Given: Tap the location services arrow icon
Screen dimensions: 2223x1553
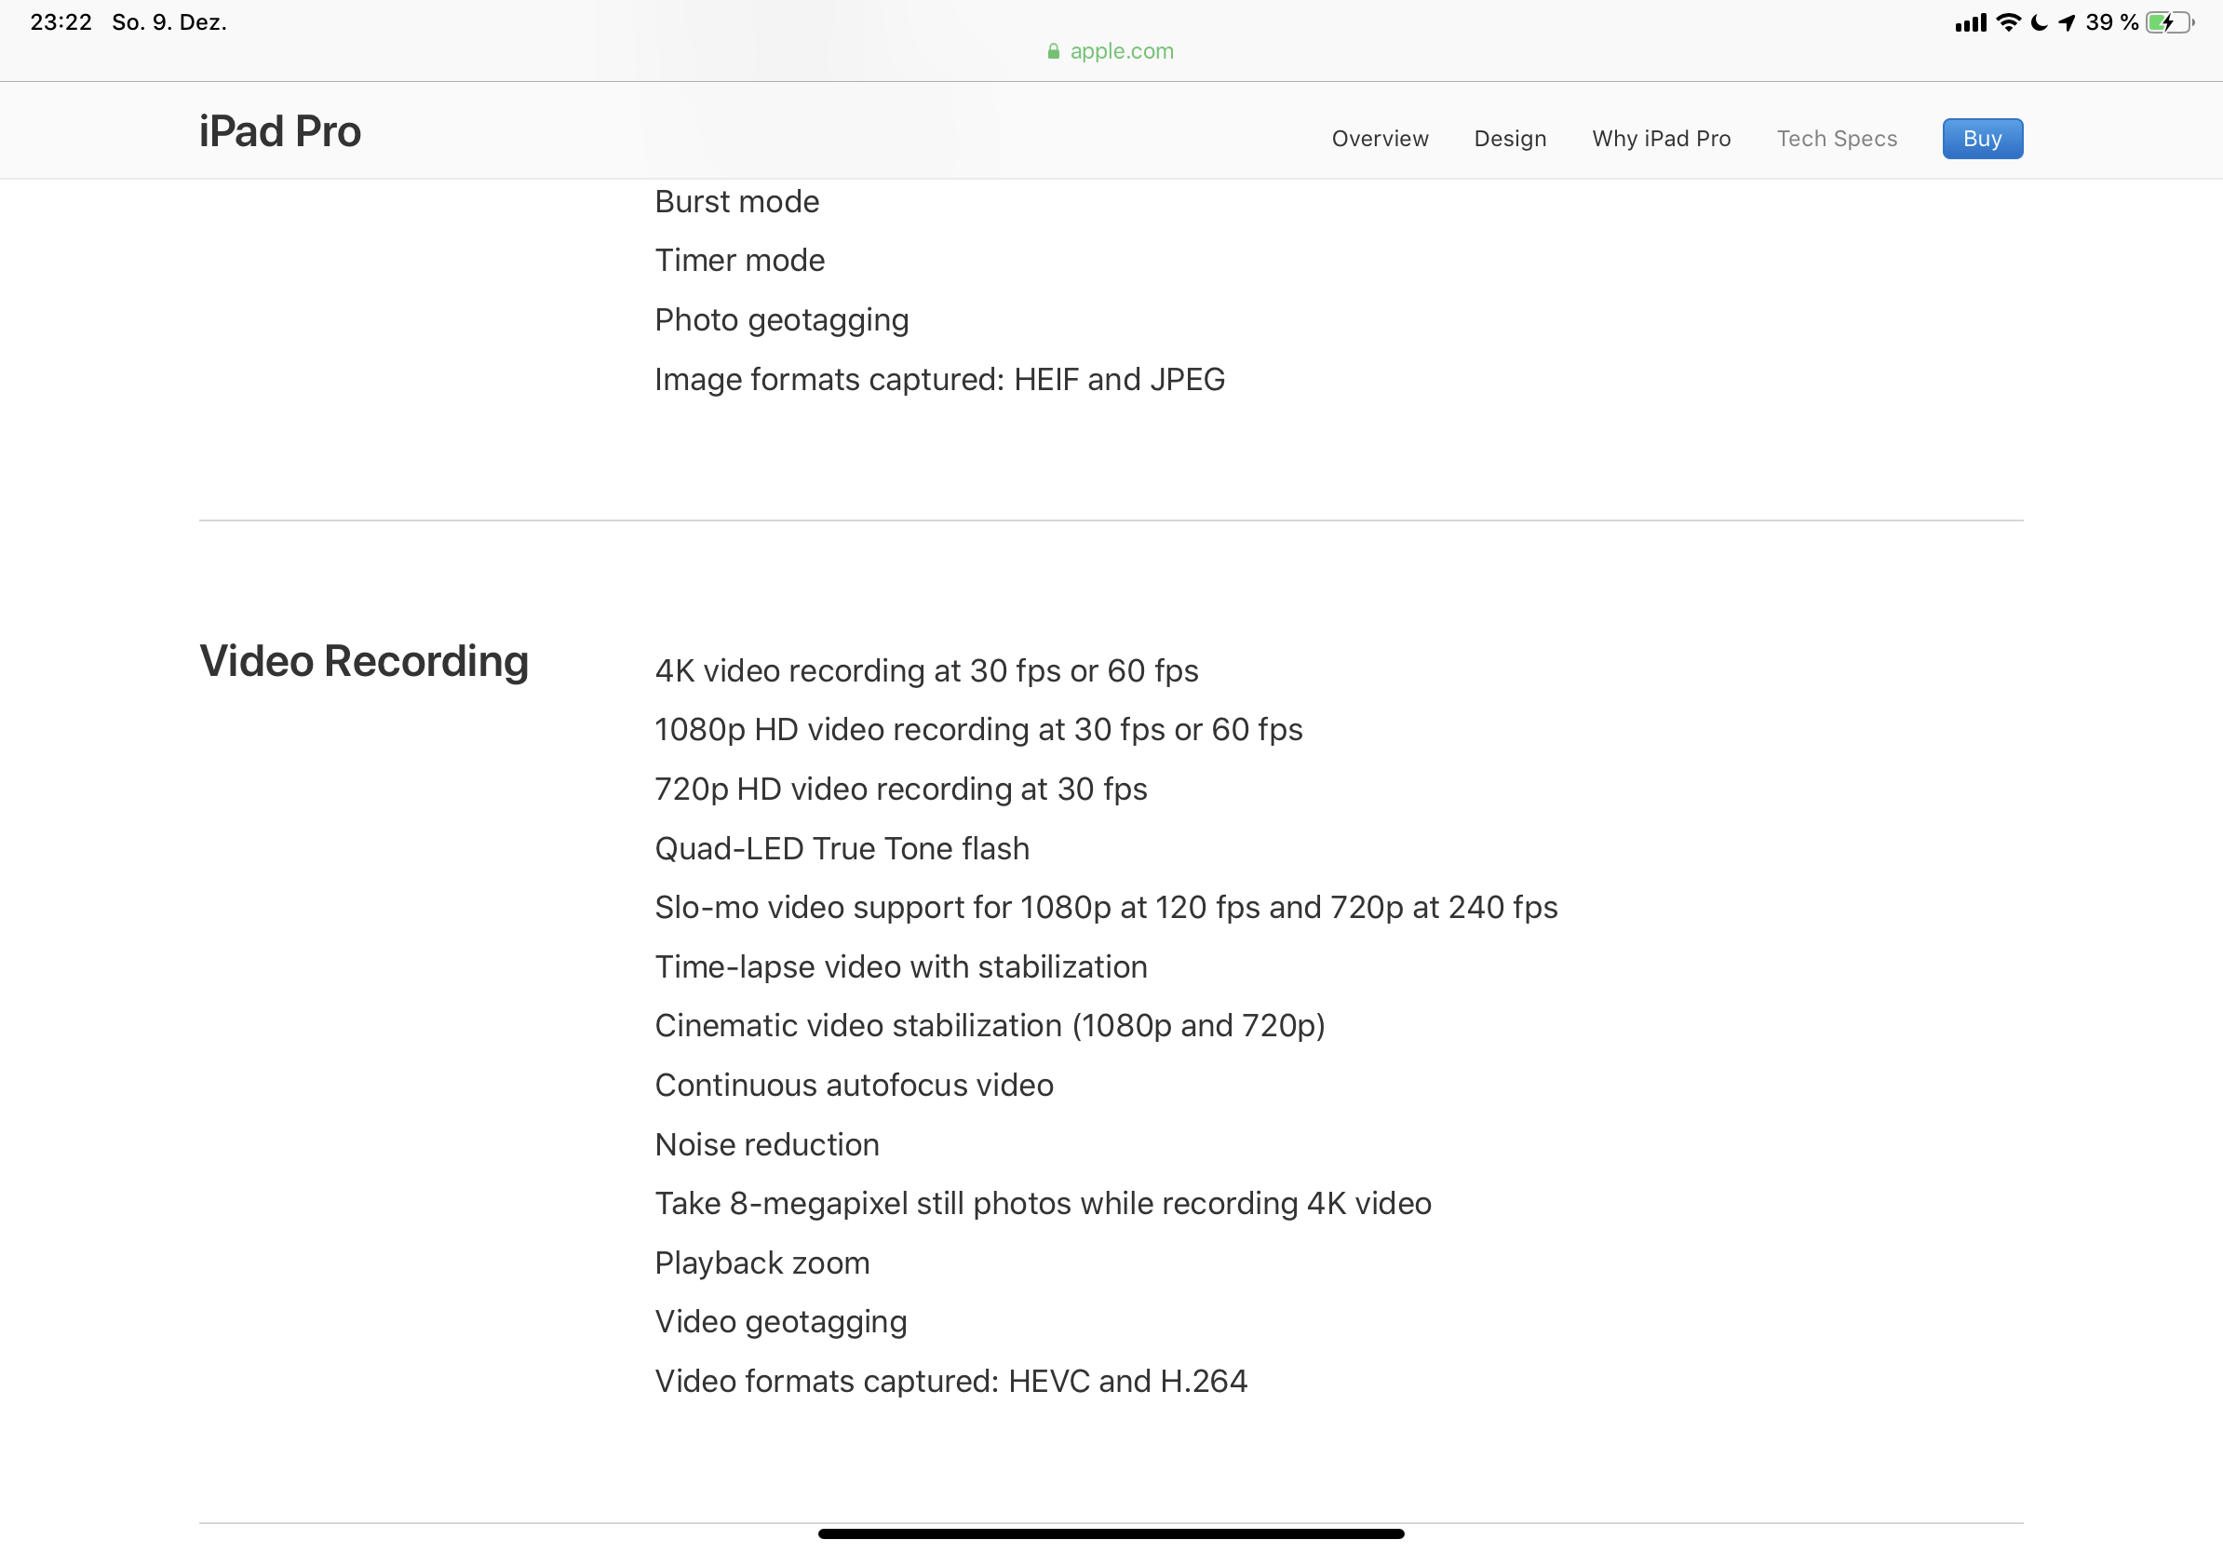Looking at the screenshot, I should click(2068, 22).
